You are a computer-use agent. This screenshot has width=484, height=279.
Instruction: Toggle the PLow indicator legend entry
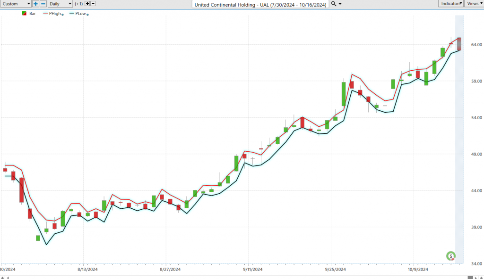coord(79,14)
